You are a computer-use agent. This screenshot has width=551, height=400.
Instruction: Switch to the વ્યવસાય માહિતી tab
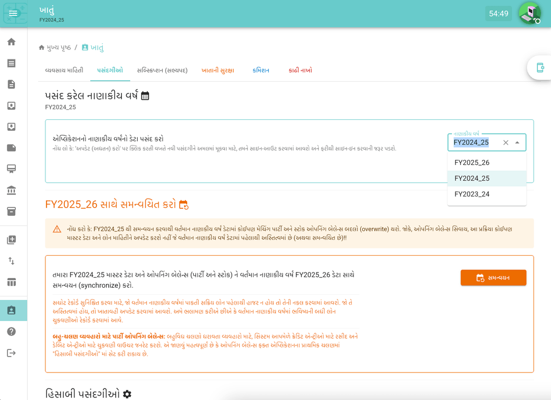[x=64, y=70]
